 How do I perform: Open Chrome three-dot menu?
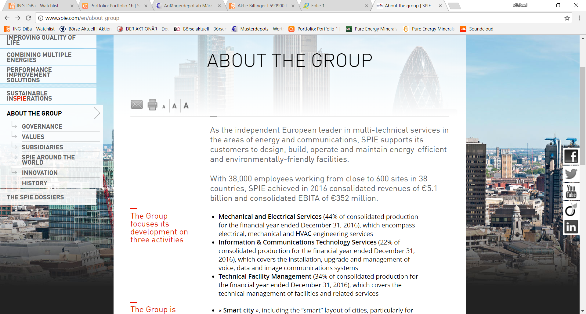tap(579, 18)
